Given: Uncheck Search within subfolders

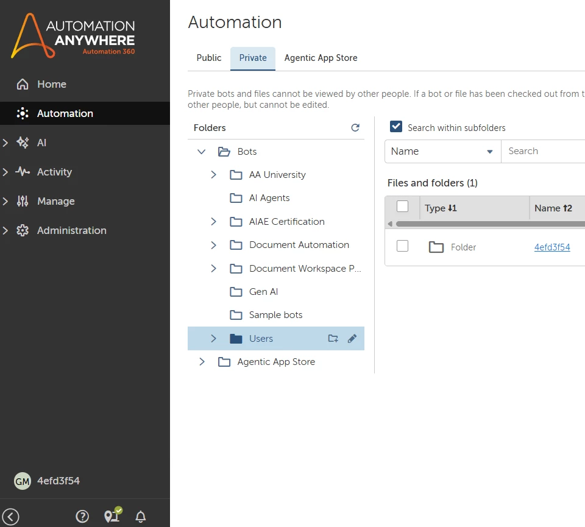Looking at the screenshot, I should [396, 127].
